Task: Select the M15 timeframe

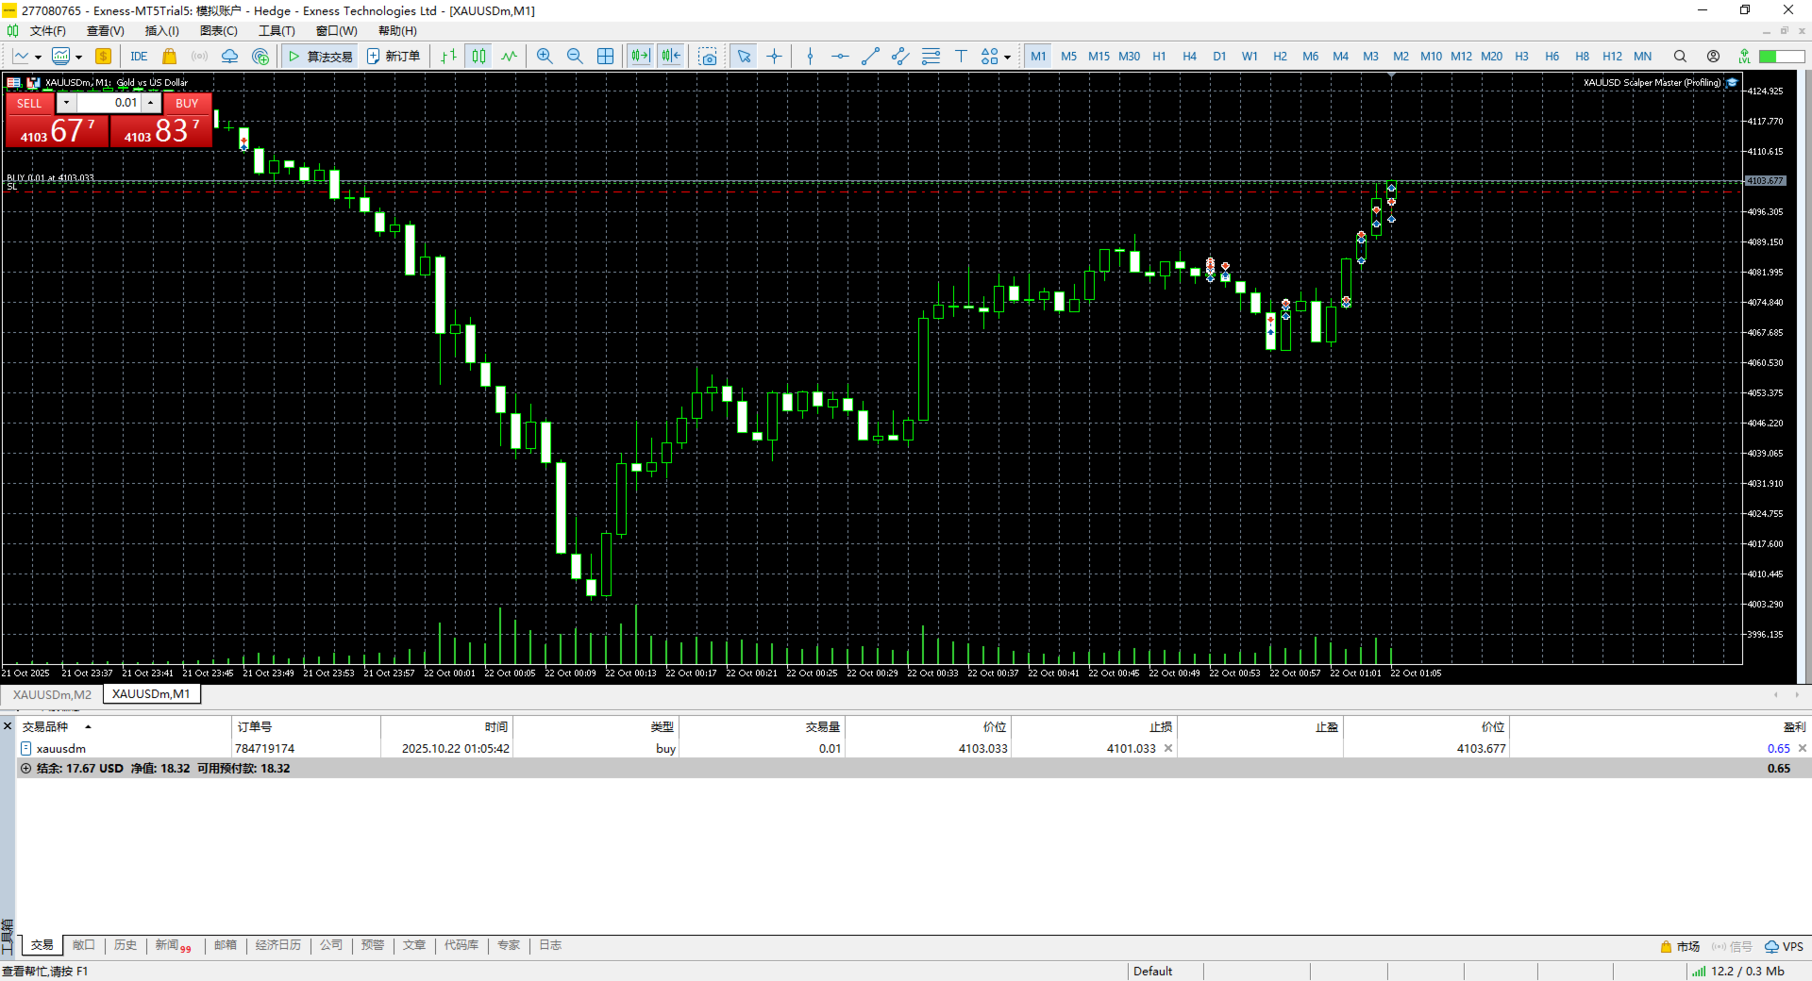Action: (1099, 57)
